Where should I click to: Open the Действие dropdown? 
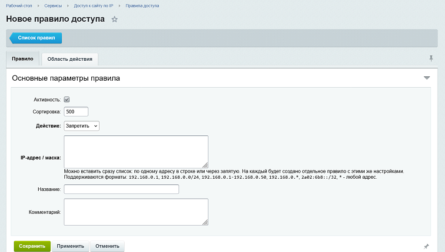pyautogui.click(x=82, y=126)
